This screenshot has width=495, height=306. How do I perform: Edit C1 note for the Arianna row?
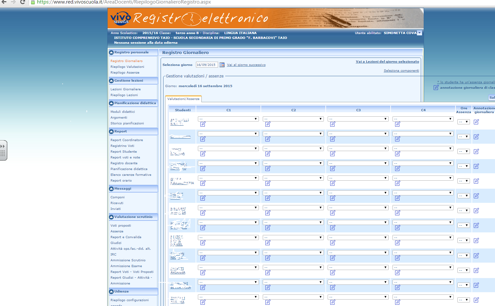[x=203, y=273]
